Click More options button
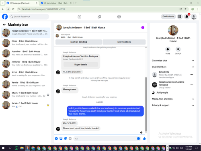This screenshot has width=201, height=151. 124,42
